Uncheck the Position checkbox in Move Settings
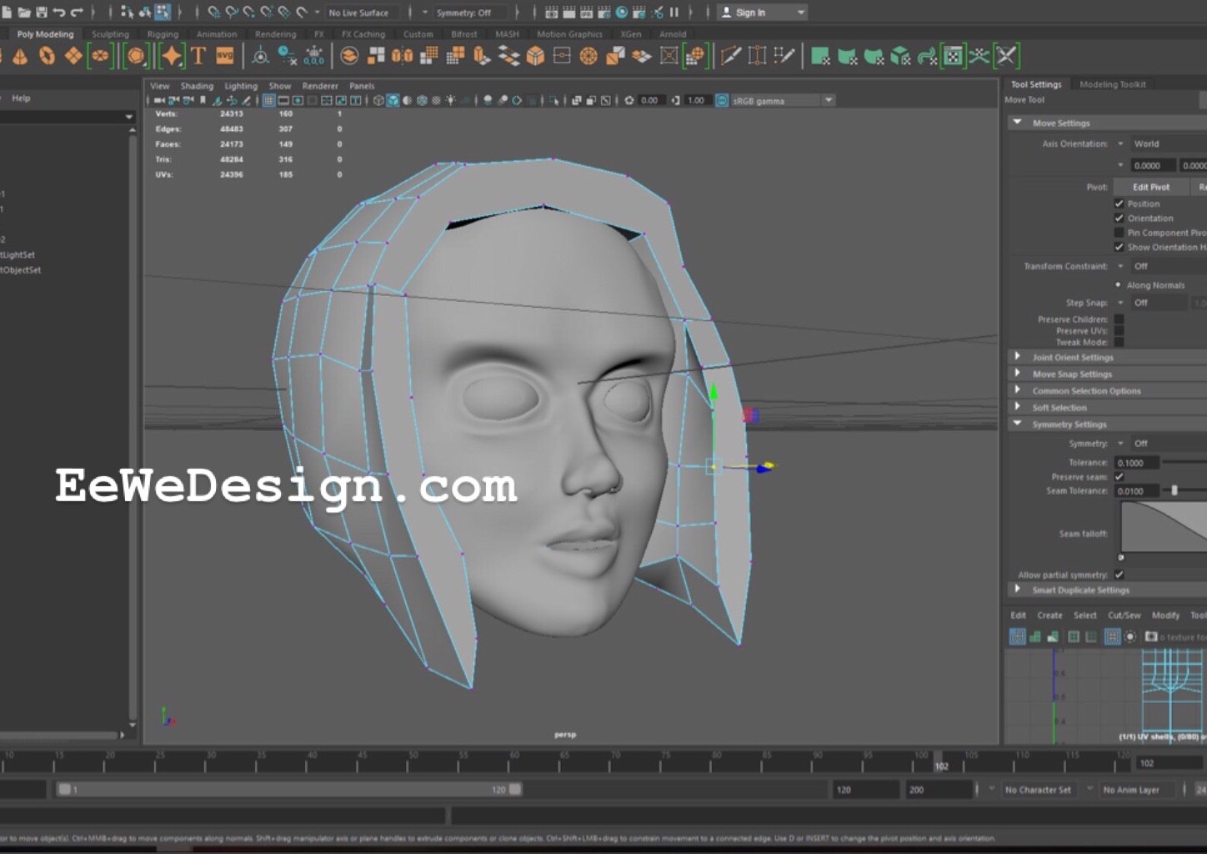This screenshot has height=854, width=1207. [1119, 203]
